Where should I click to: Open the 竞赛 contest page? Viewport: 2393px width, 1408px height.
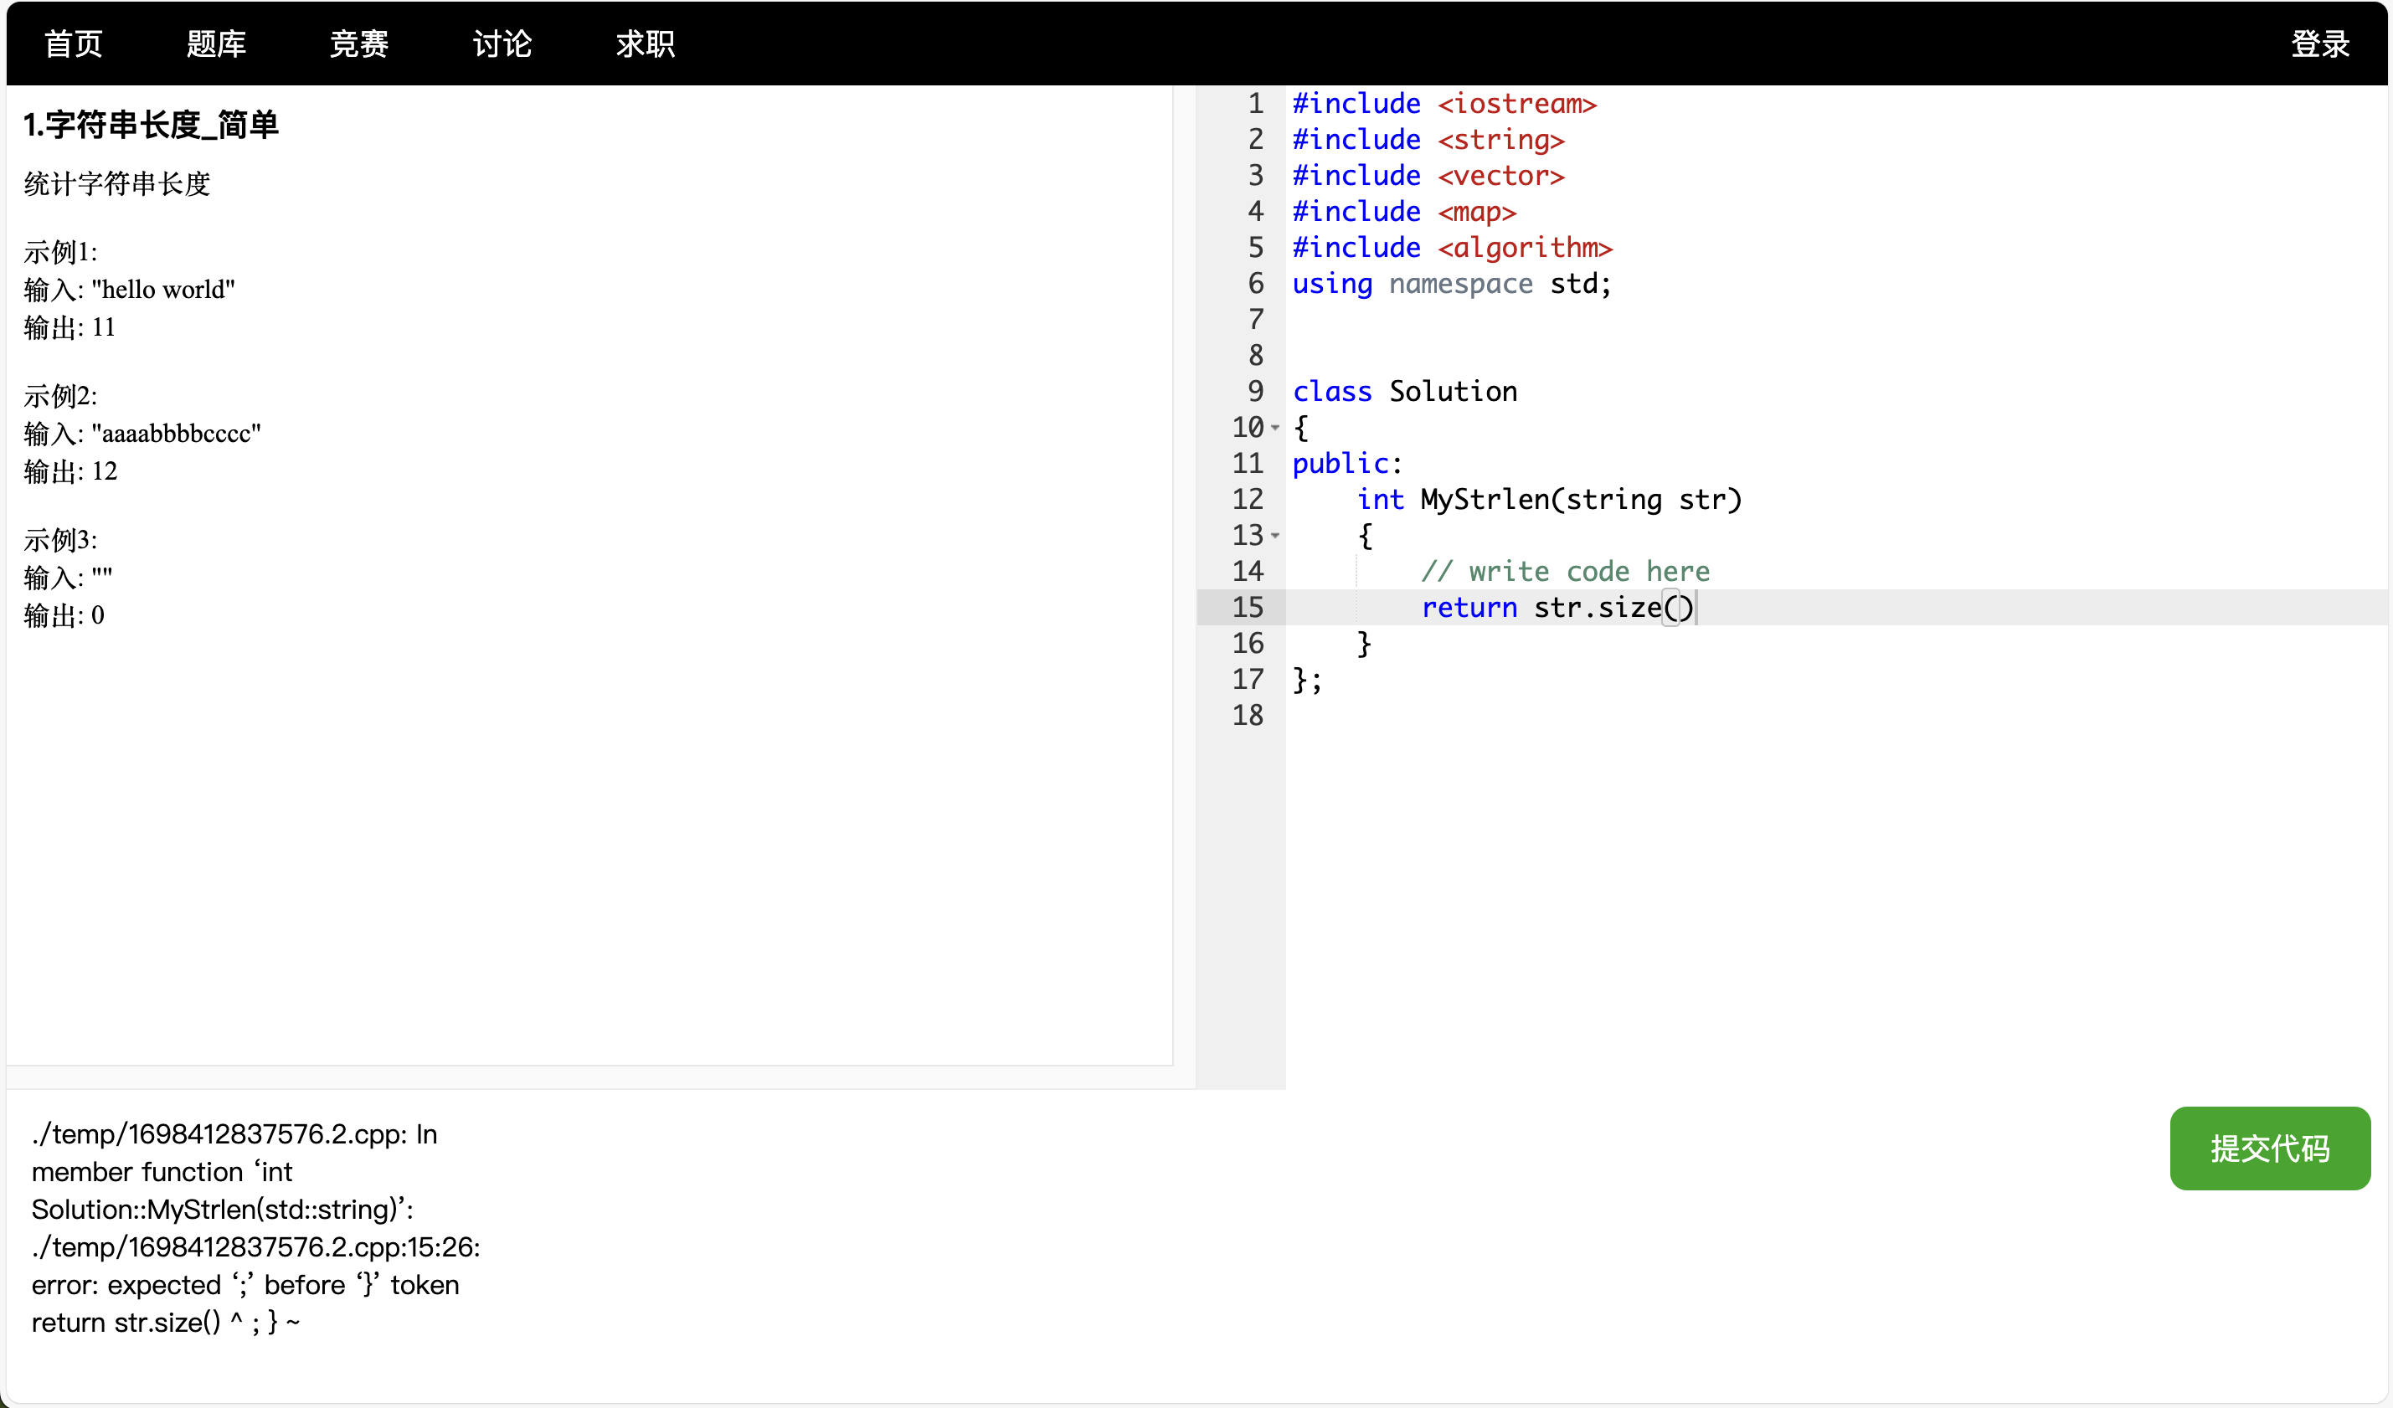click(x=359, y=44)
